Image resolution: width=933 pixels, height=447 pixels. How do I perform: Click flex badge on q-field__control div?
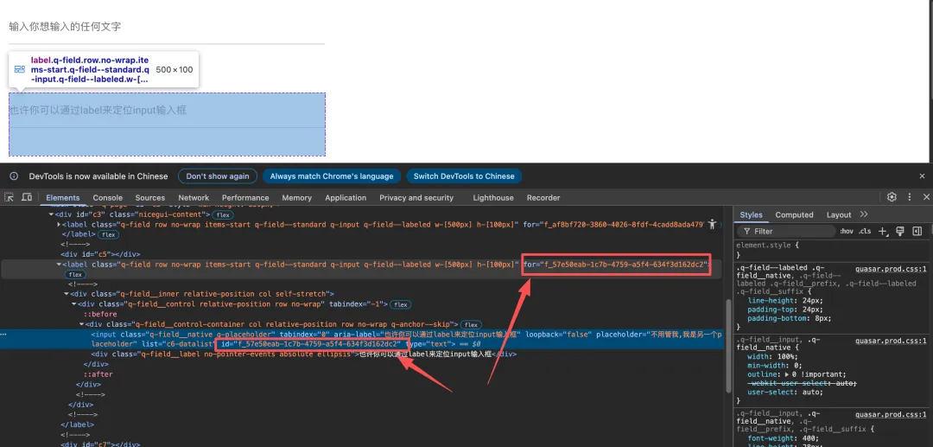point(401,304)
